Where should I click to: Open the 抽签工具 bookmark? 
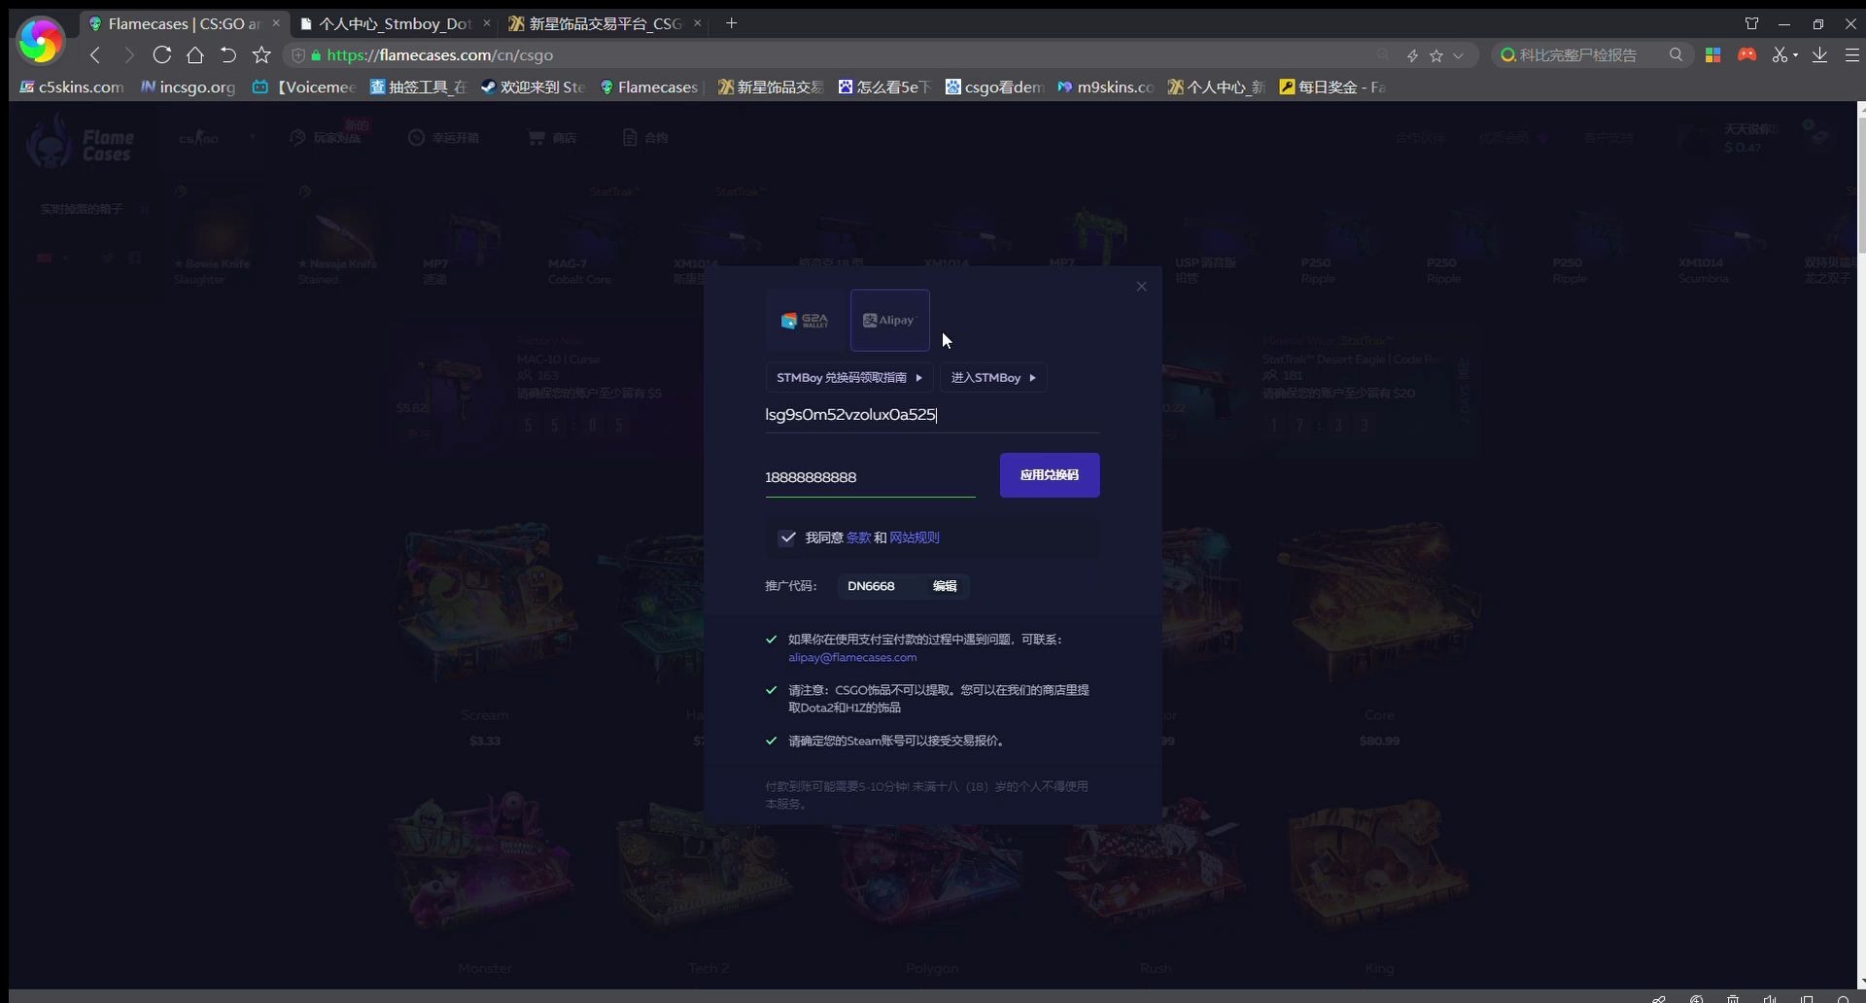(419, 87)
